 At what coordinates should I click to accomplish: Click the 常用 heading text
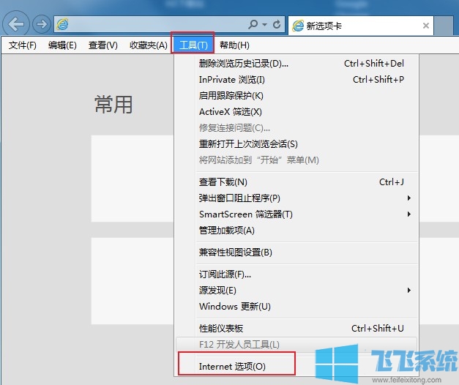[113, 105]
